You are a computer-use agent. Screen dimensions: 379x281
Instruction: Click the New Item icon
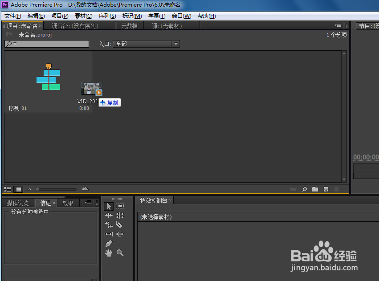(x=326, y=189)
